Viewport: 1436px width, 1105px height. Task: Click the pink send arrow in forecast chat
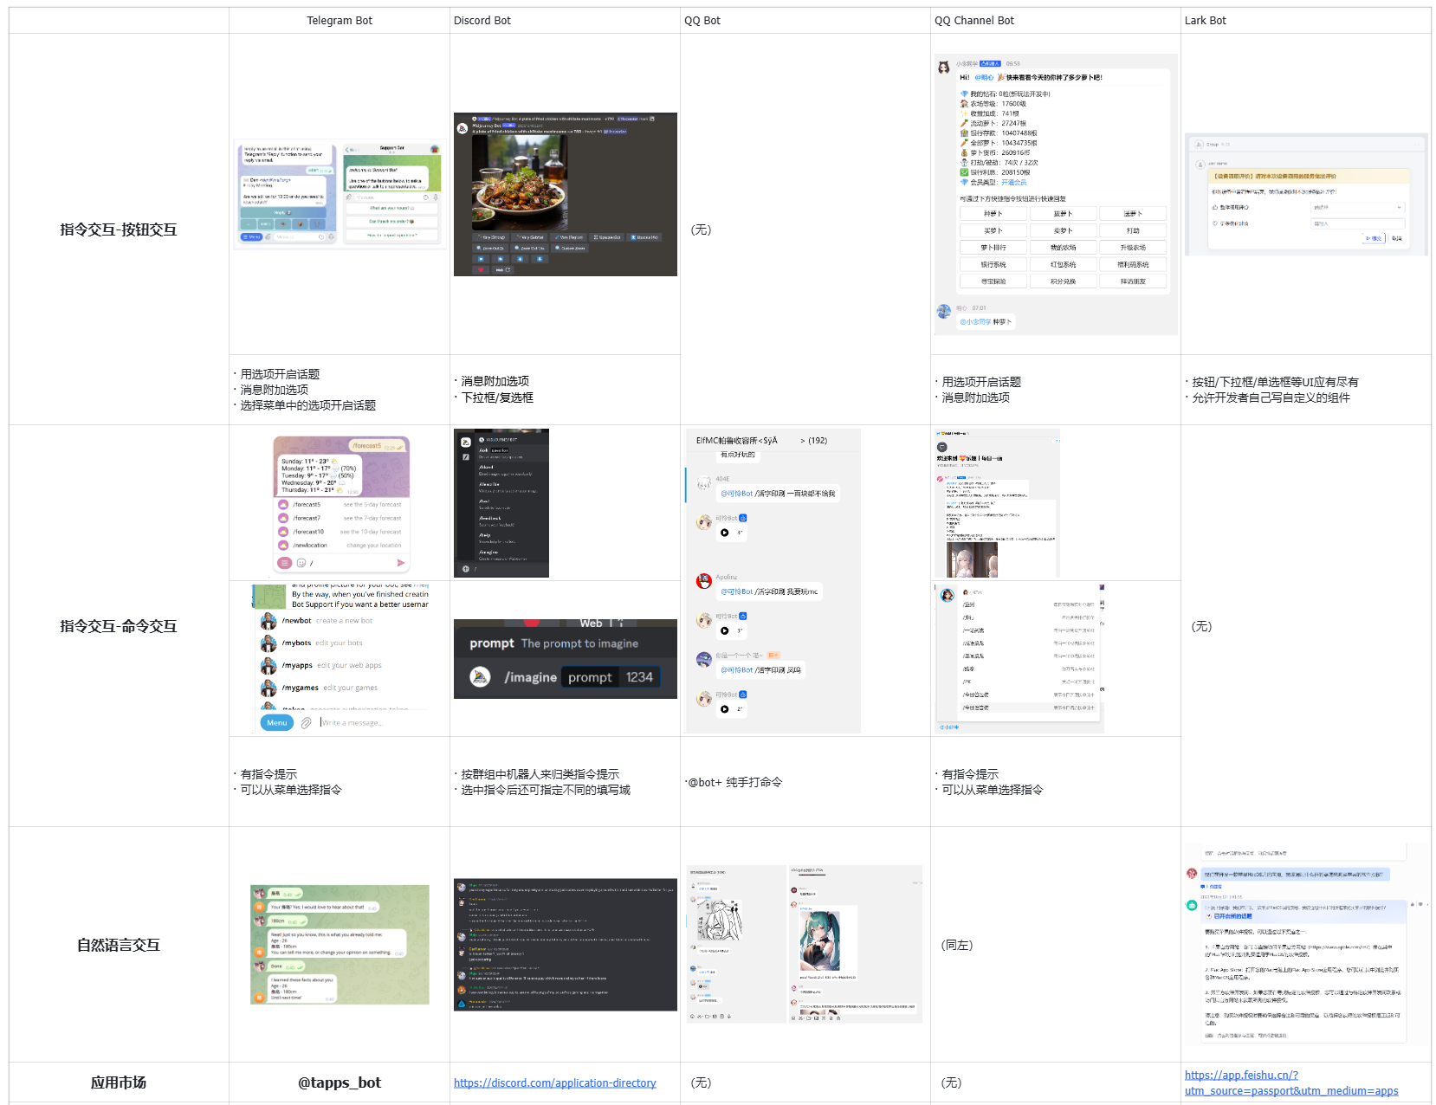[400, 563]
